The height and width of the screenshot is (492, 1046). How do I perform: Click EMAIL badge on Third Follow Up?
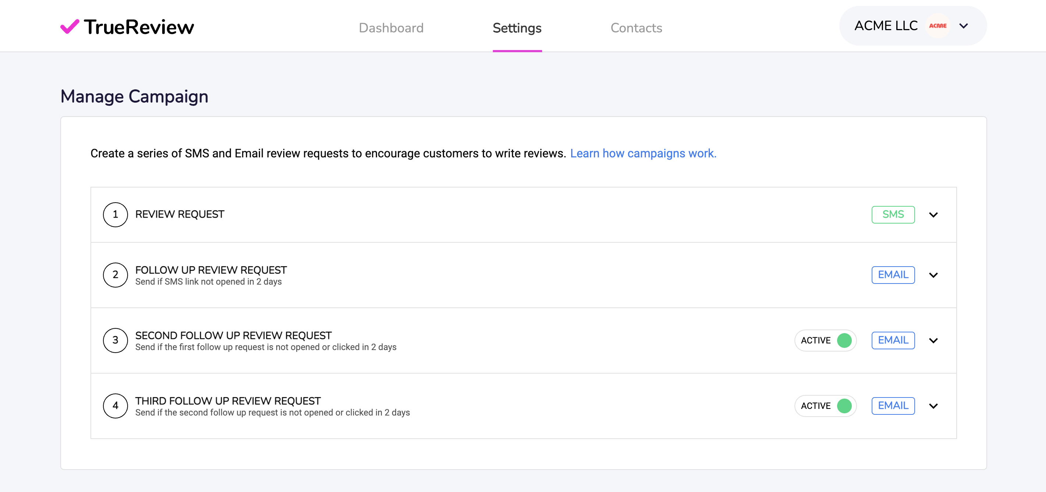pyautogui.click(x=893, y=406)
